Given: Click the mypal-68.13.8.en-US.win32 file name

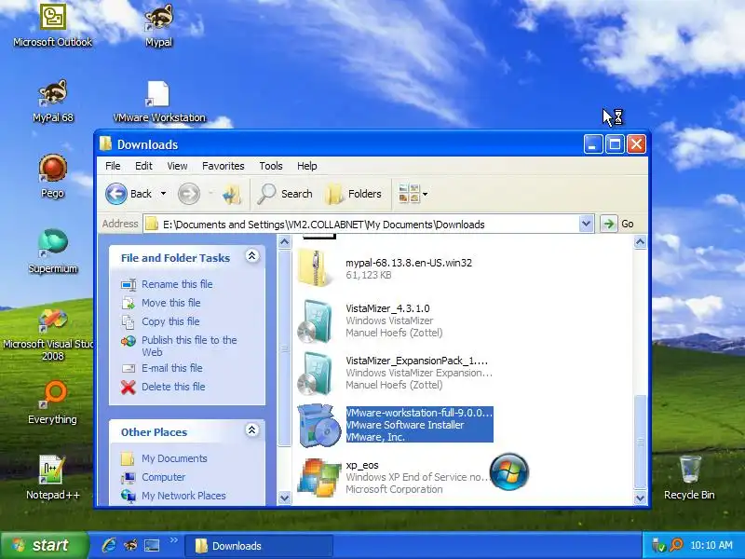Looking at the screenshot, I should [409, 263].
